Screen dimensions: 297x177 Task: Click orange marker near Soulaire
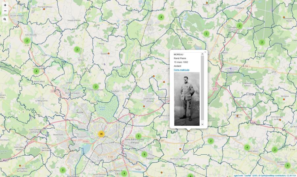tap(109, 53)
